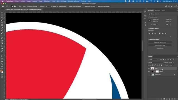178x100 pixels.
Task: Select the Zoom tool
Action: tap(2, 64)
